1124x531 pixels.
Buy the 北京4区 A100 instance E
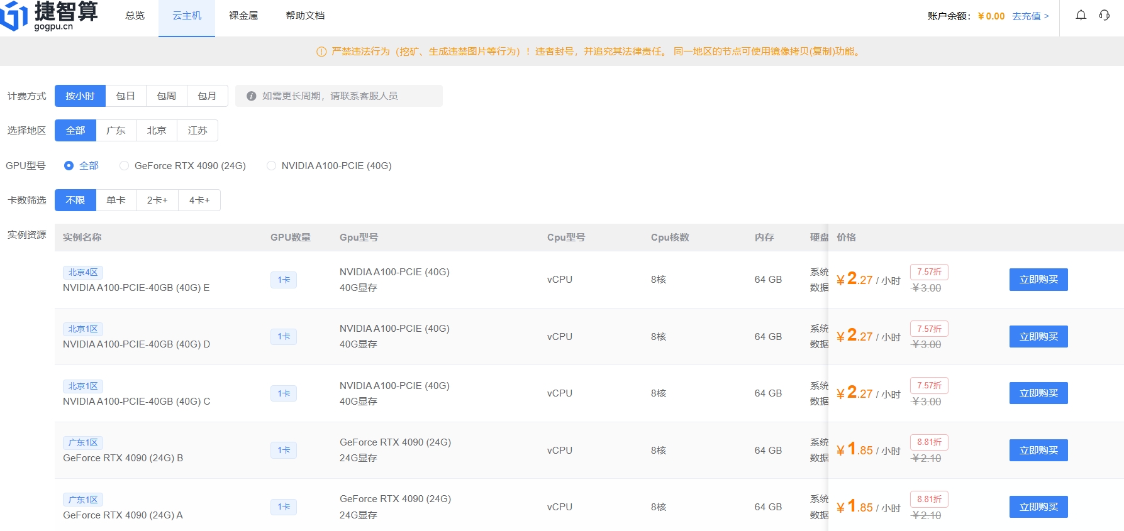(1038, 280)
